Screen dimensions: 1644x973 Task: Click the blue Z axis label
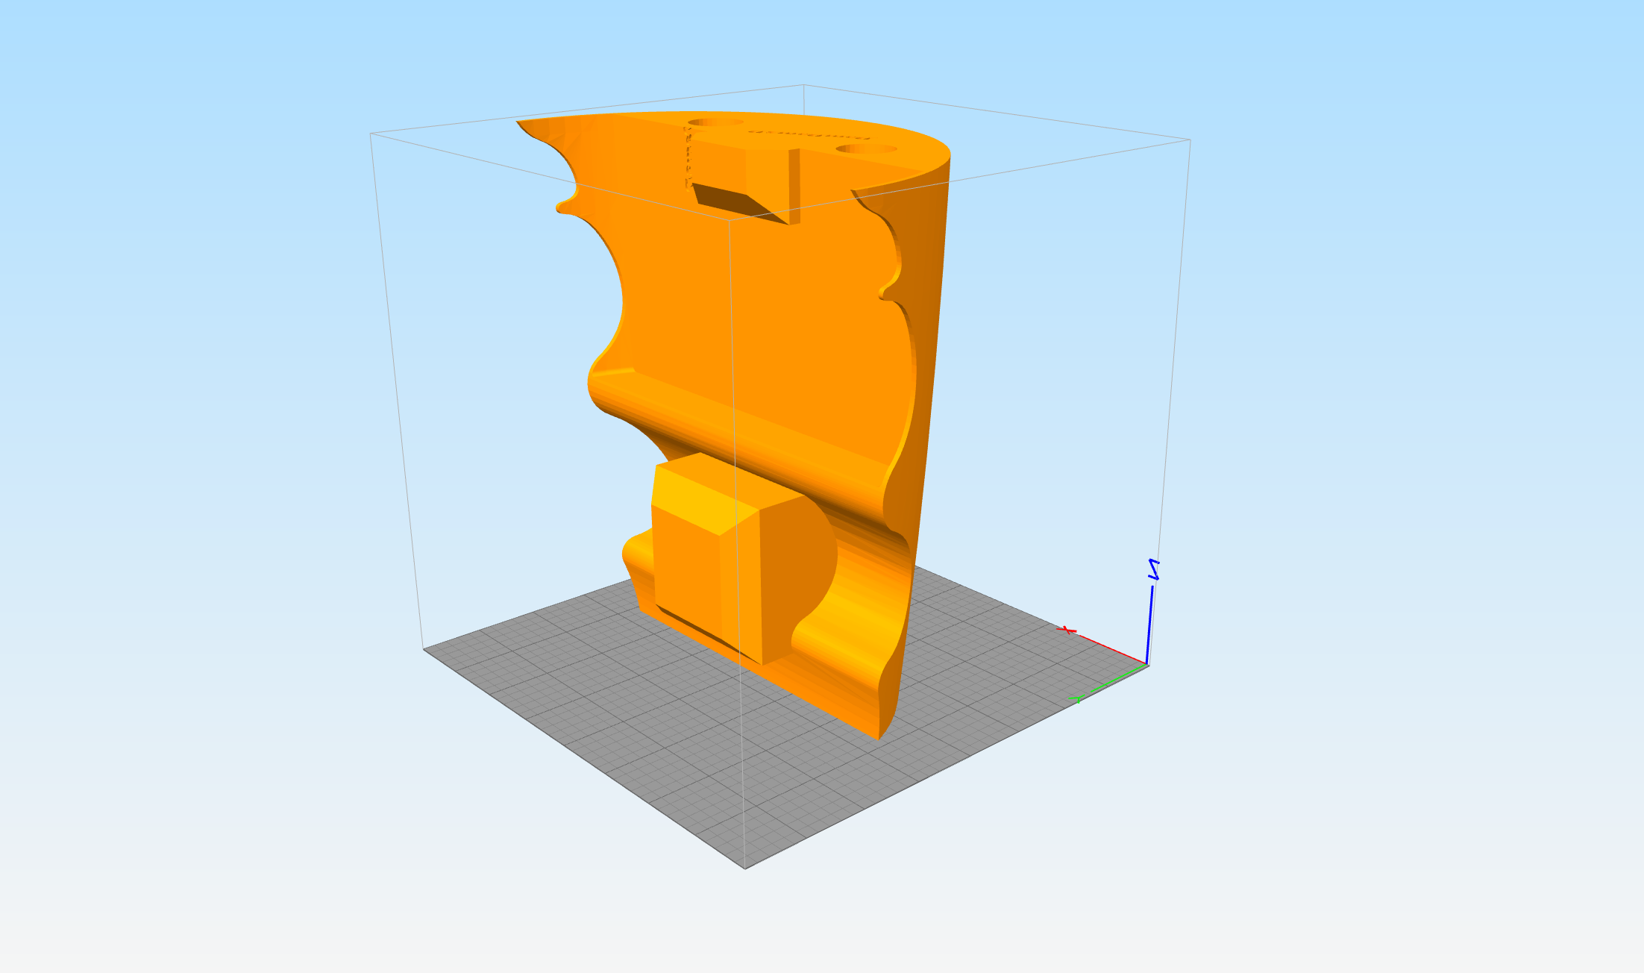(x=1154, y=569)
